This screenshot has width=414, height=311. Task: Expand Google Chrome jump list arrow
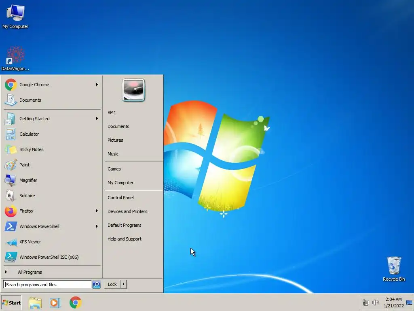[x=97, y=85]
